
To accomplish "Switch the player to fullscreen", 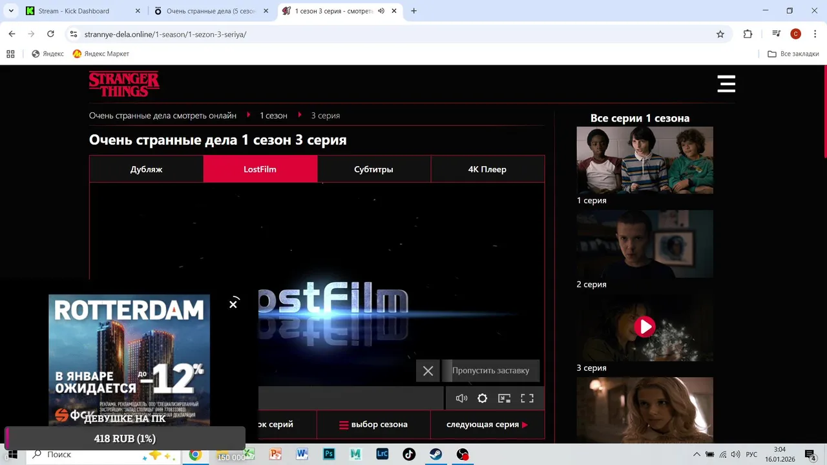I will point(527,398).
